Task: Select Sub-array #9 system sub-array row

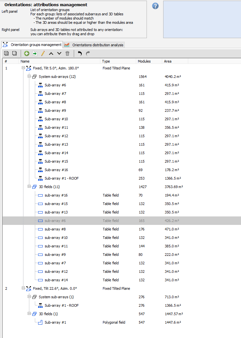Action: click(55, 110)
